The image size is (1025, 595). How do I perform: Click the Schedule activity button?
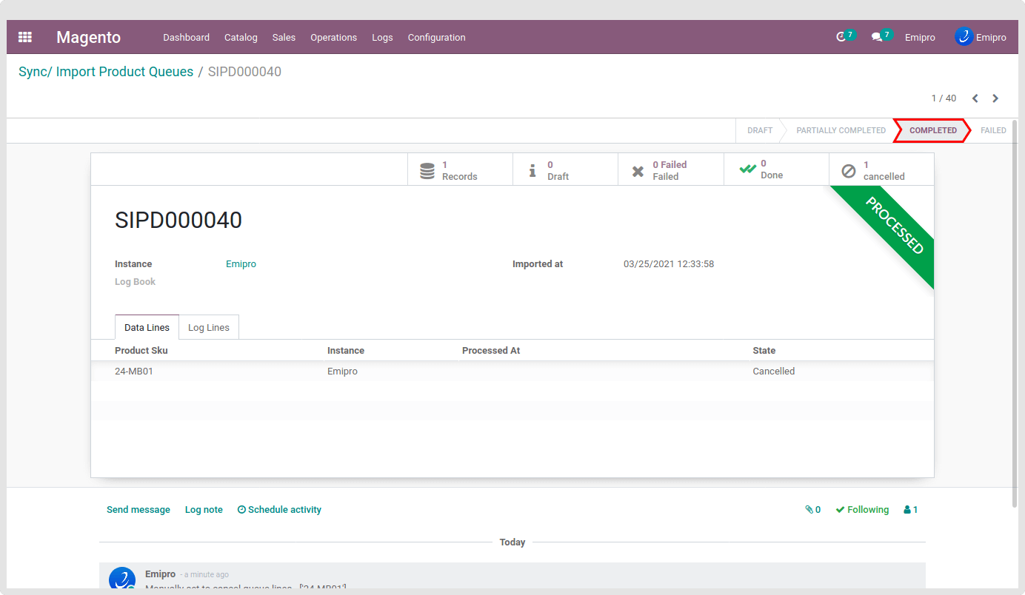click(x=279, y=510)
